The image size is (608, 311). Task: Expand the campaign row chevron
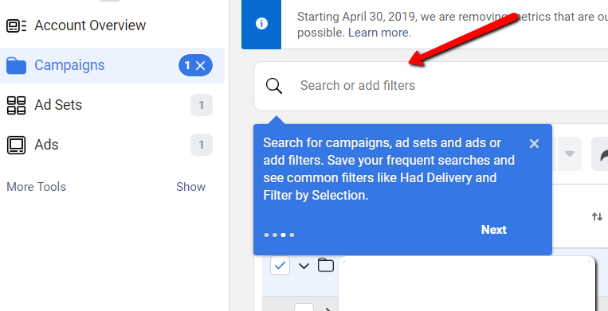pos(304,266)
